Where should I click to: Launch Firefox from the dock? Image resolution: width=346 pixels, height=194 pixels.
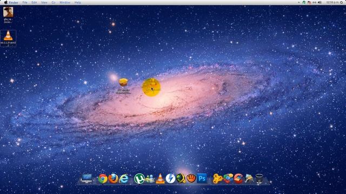coord(113,178)
